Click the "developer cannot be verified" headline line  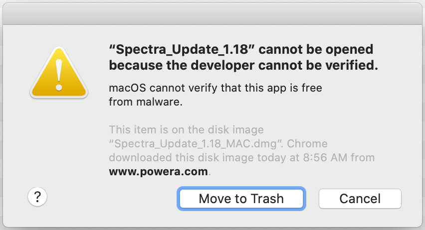(x=243, y=65)
